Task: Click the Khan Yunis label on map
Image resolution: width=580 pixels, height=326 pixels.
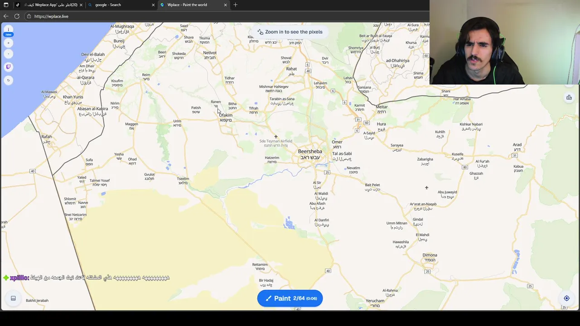Action: tap(73, 99)
